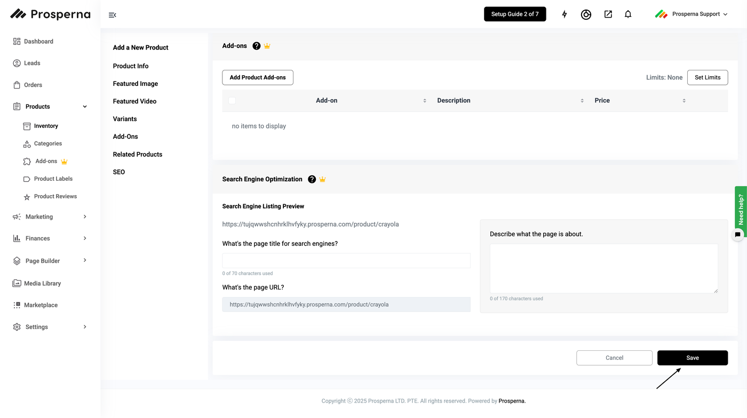
Task: Collapse the sidebar menu toggle icon
Action: pyautogui.click(x=112, y=15)
